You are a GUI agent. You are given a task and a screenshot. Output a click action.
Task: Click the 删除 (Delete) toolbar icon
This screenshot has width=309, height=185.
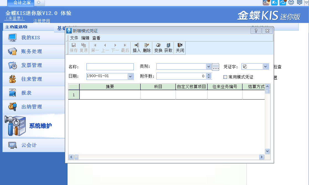tap(147, 48)
